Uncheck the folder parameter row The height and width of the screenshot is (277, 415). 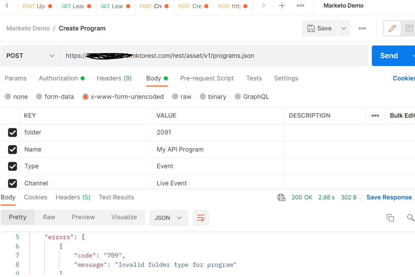click(x=13, y=133)
